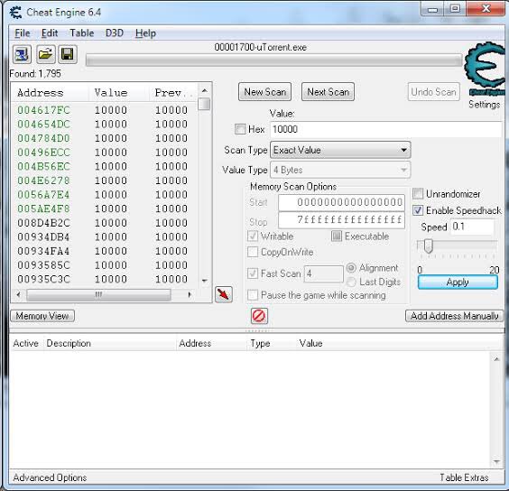Click the Undo Scan button
The width and height of the screenshot is (509, 491).
click(x=434, y=92)
